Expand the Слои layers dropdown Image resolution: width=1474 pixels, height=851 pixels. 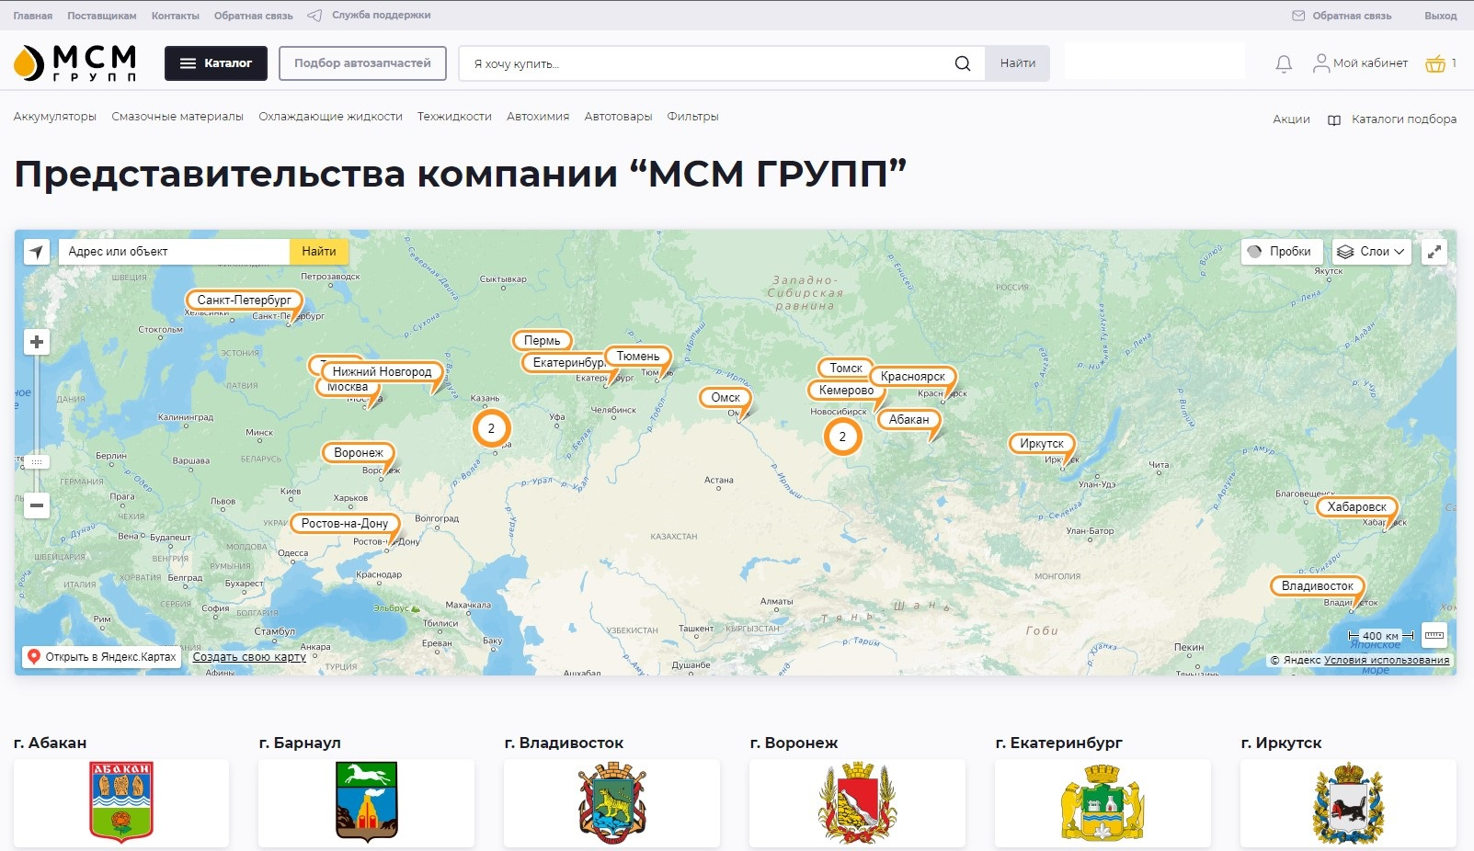pyautogui.click(x=1371, y=252)
